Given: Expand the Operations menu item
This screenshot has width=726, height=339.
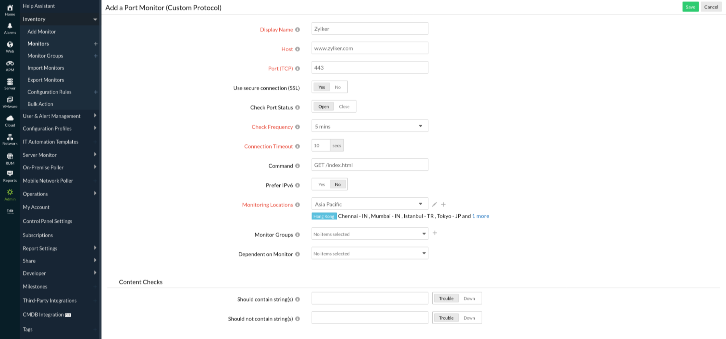Looking at the screenshot, I should 35,194.
